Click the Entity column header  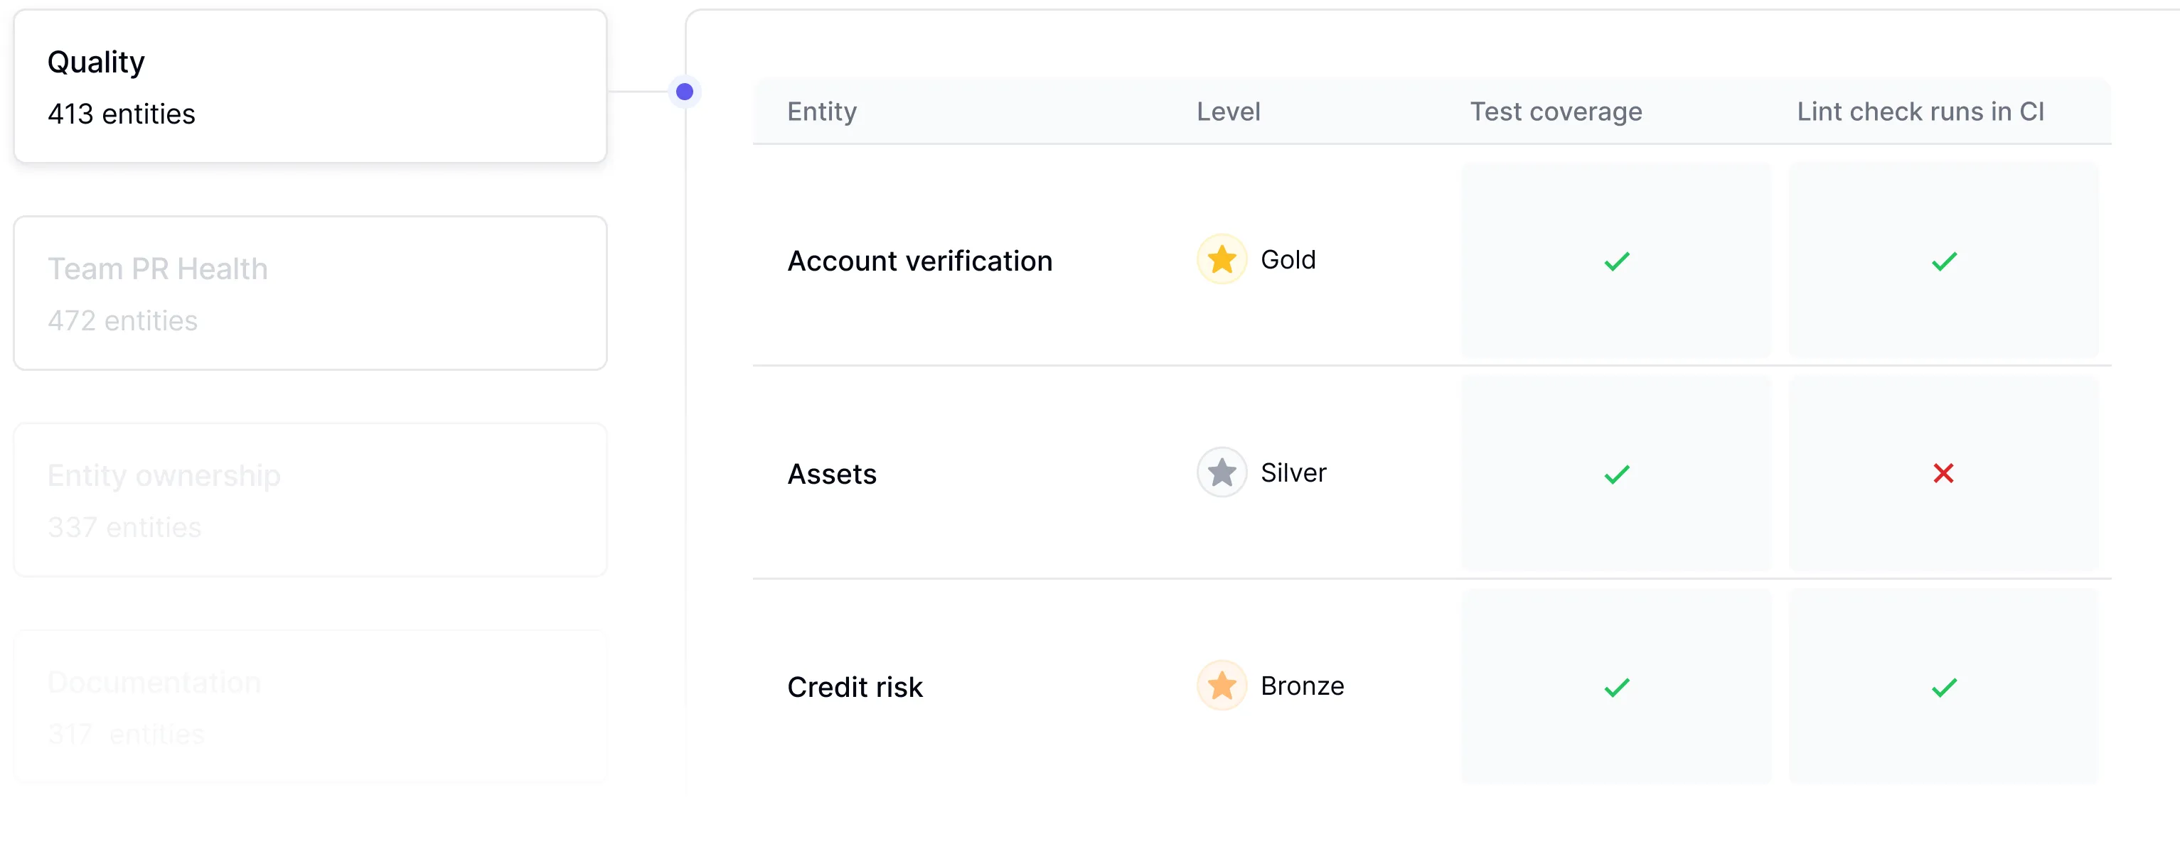822,111
